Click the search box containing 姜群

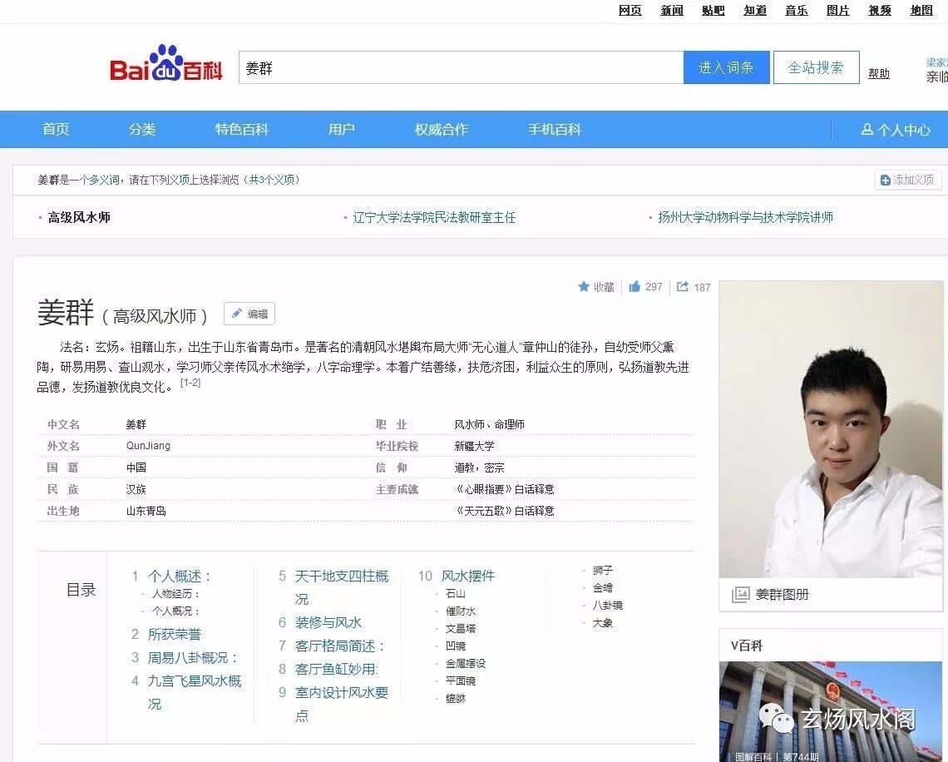tap(461, 67)
